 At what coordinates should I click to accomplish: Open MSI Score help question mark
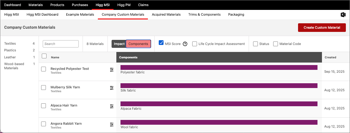coord(185,44)
